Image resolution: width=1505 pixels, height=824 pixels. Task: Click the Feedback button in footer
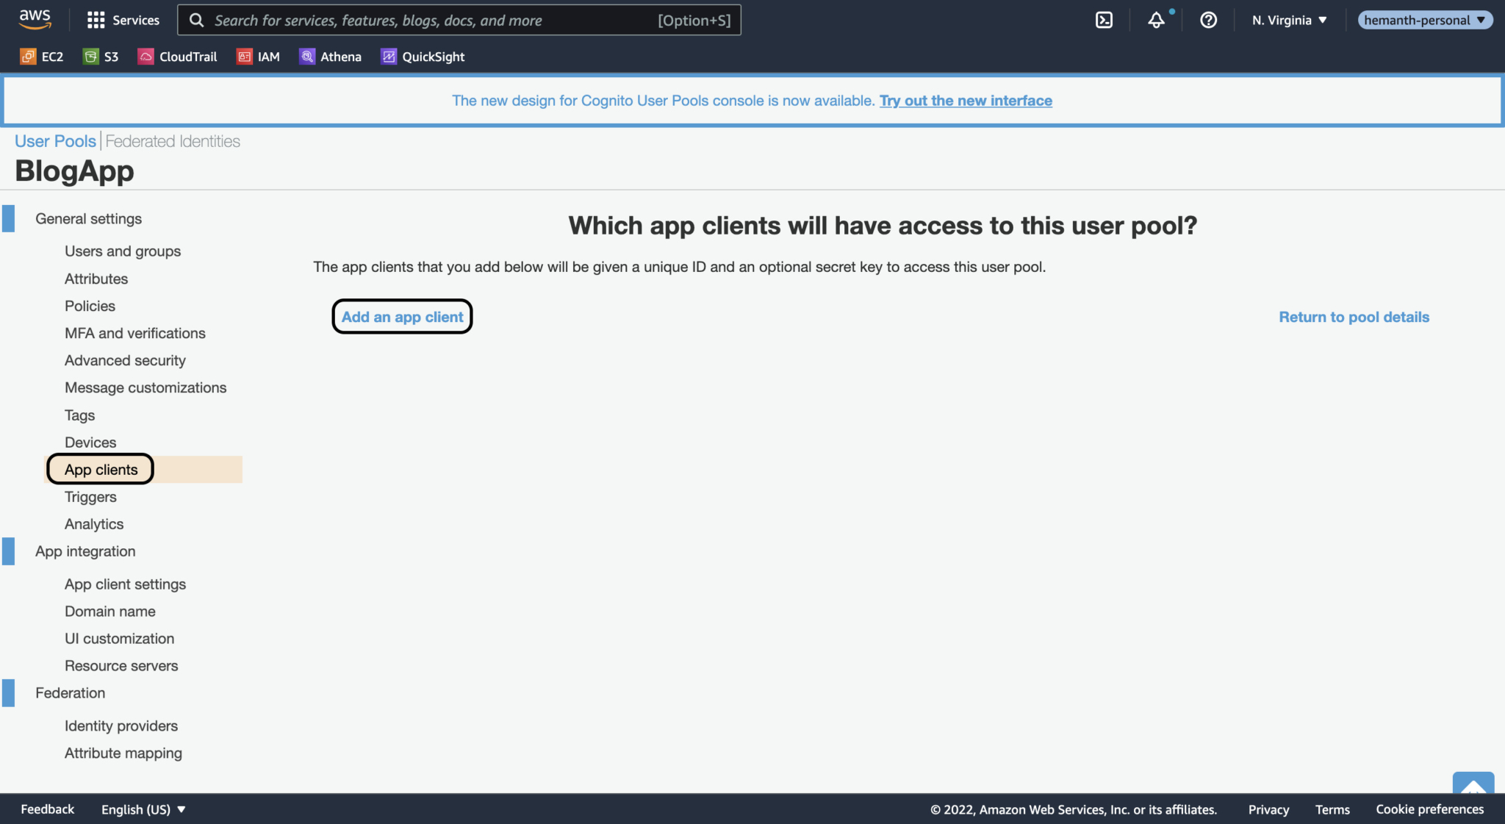point(47,809)
